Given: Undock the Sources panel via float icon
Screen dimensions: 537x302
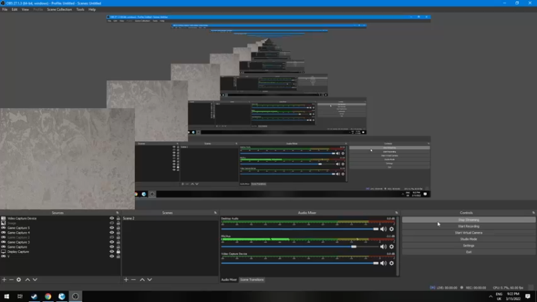Looking at the screenshot, I should pyautogui.click(x=117, y=213).
